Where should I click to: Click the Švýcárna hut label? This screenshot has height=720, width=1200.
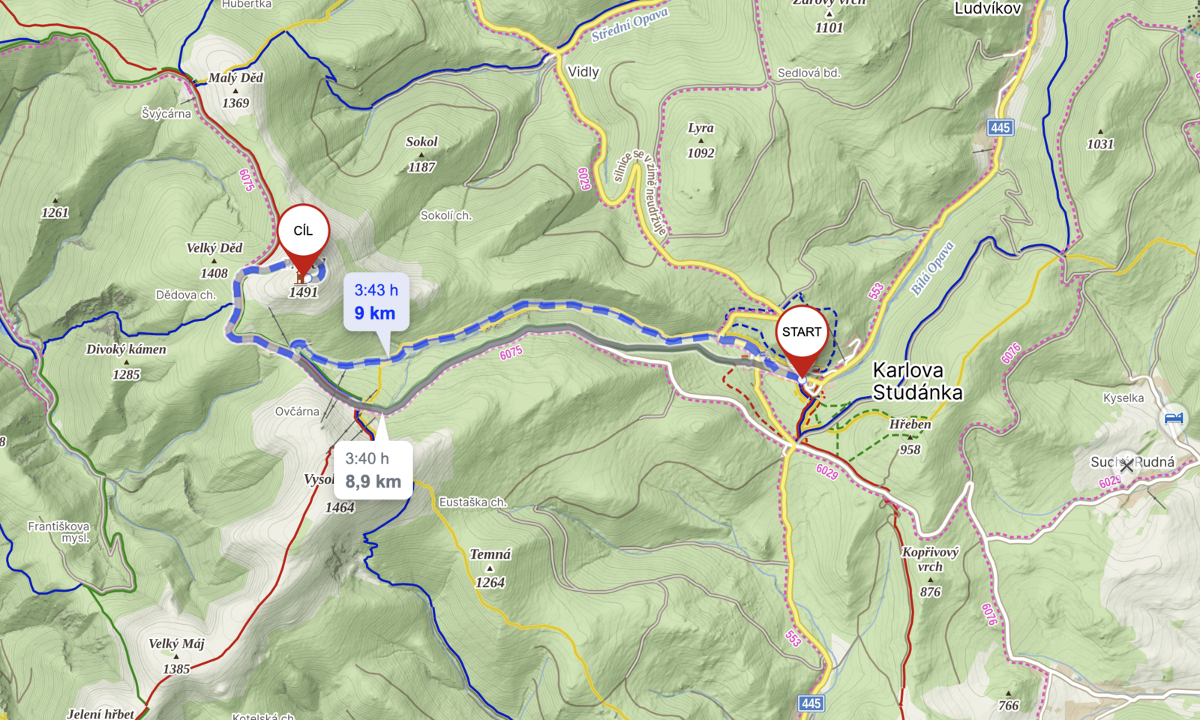pos(166,114)
